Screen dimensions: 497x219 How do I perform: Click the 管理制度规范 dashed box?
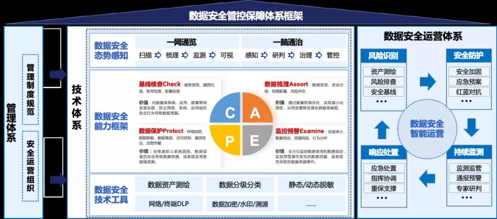(30, 90)
